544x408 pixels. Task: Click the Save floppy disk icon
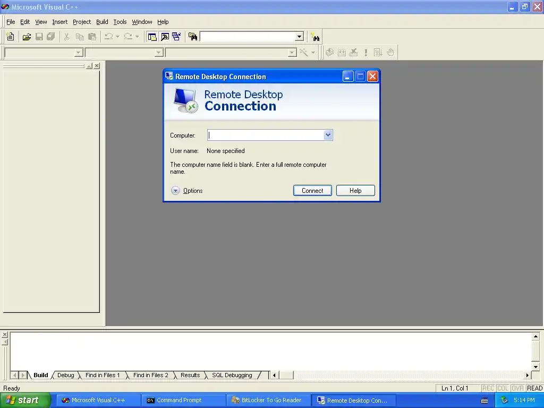pos(39,37)
